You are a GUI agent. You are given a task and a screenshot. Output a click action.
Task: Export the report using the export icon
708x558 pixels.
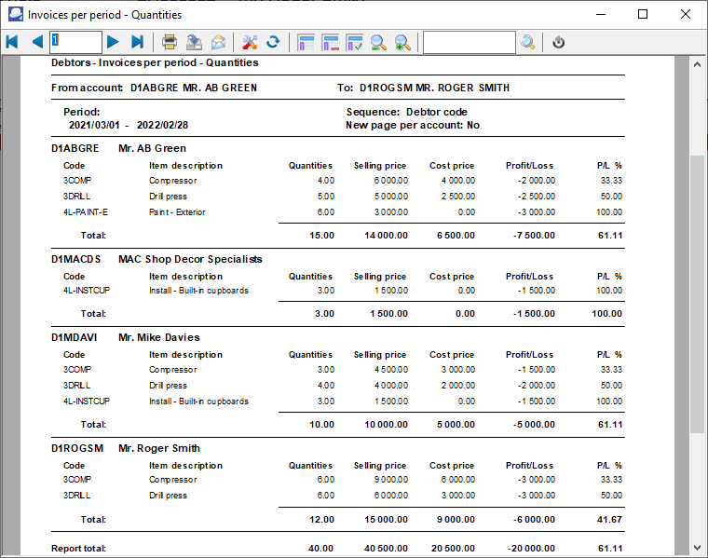(194, 42)
